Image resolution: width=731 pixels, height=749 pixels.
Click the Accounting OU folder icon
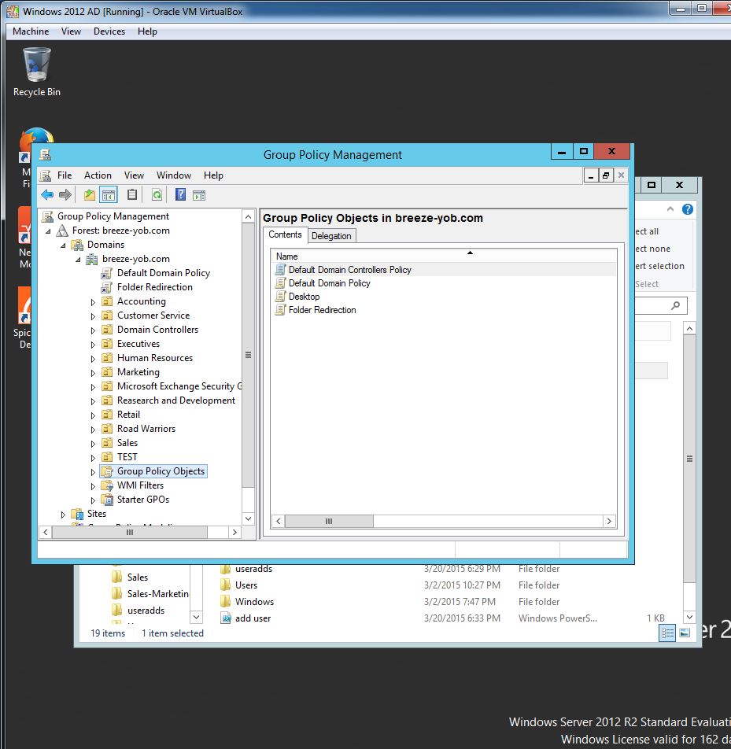[107, 301]
